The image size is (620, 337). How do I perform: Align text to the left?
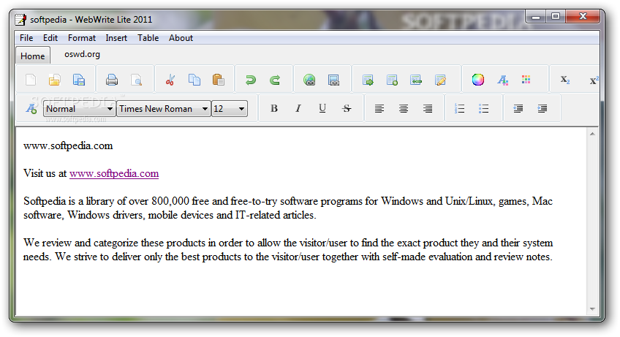click(x=379, y=108)
